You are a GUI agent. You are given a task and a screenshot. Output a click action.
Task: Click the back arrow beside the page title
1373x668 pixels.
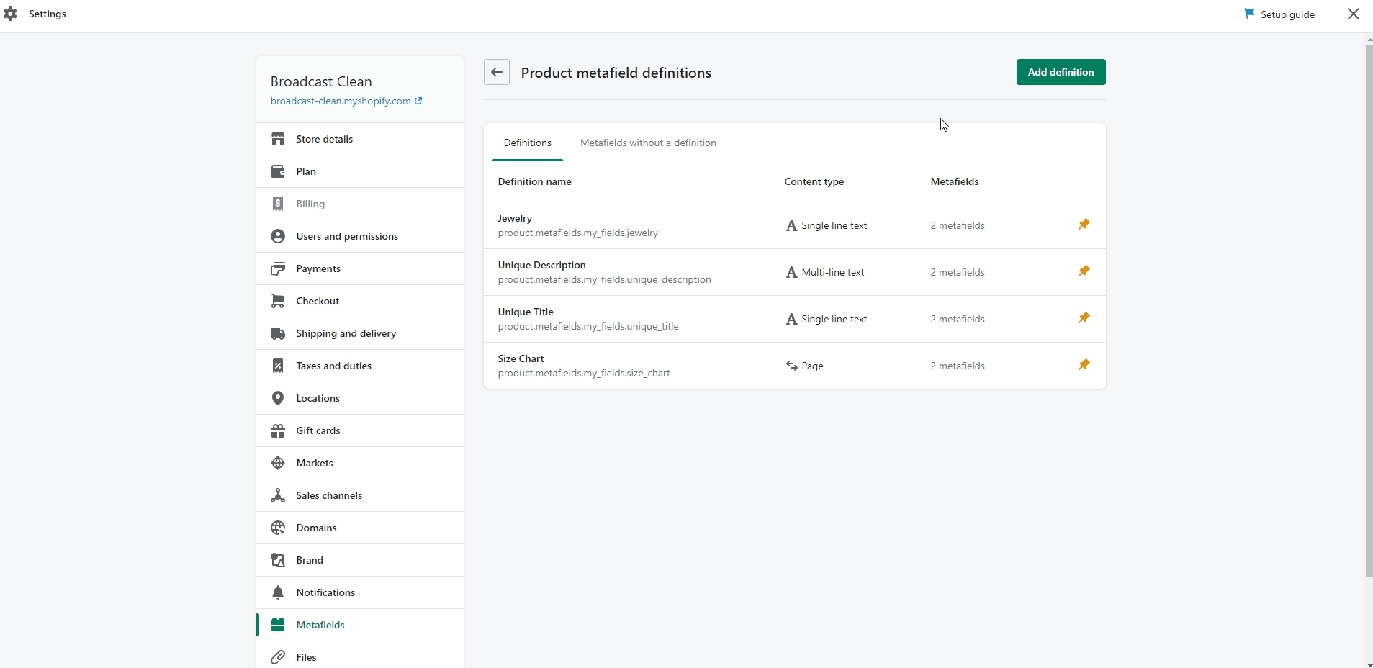click(x=497, y=72)
